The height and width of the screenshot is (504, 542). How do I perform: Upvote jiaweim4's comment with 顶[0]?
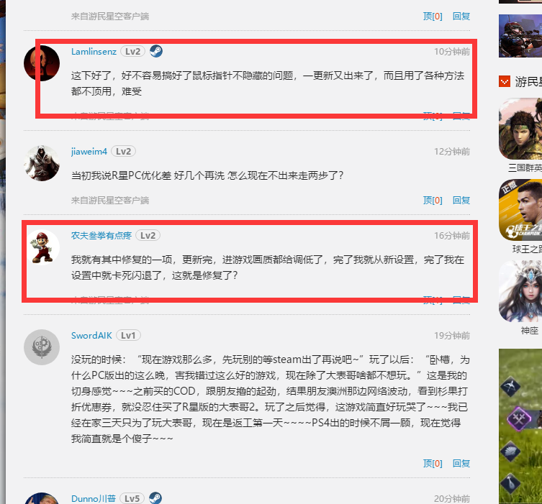433,200
